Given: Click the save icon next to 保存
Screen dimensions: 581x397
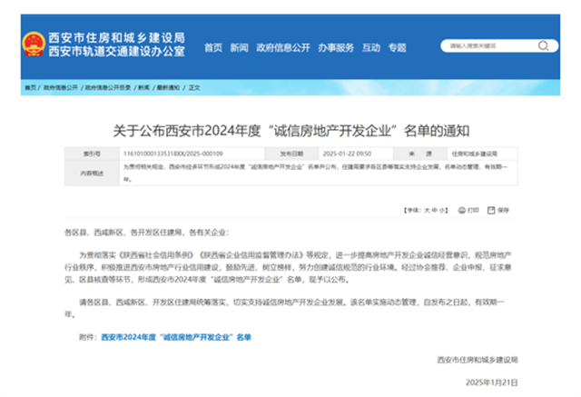Looking at the screenshot, I should (x=491, y=210).
